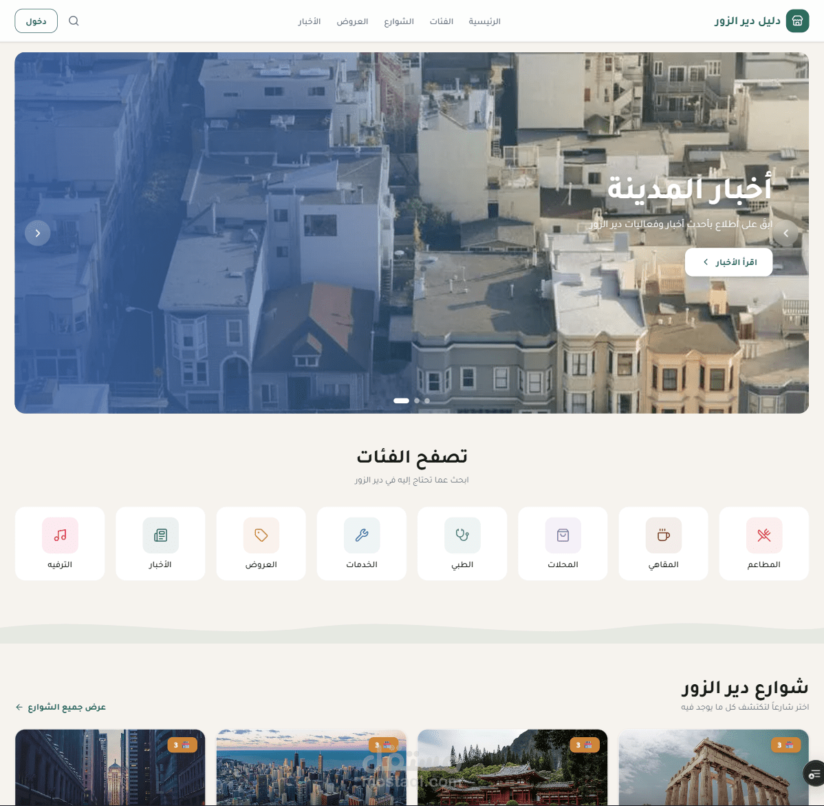Advance hero slider with left-side arrow
Viewport: 824px width, 806px height.
38,233
